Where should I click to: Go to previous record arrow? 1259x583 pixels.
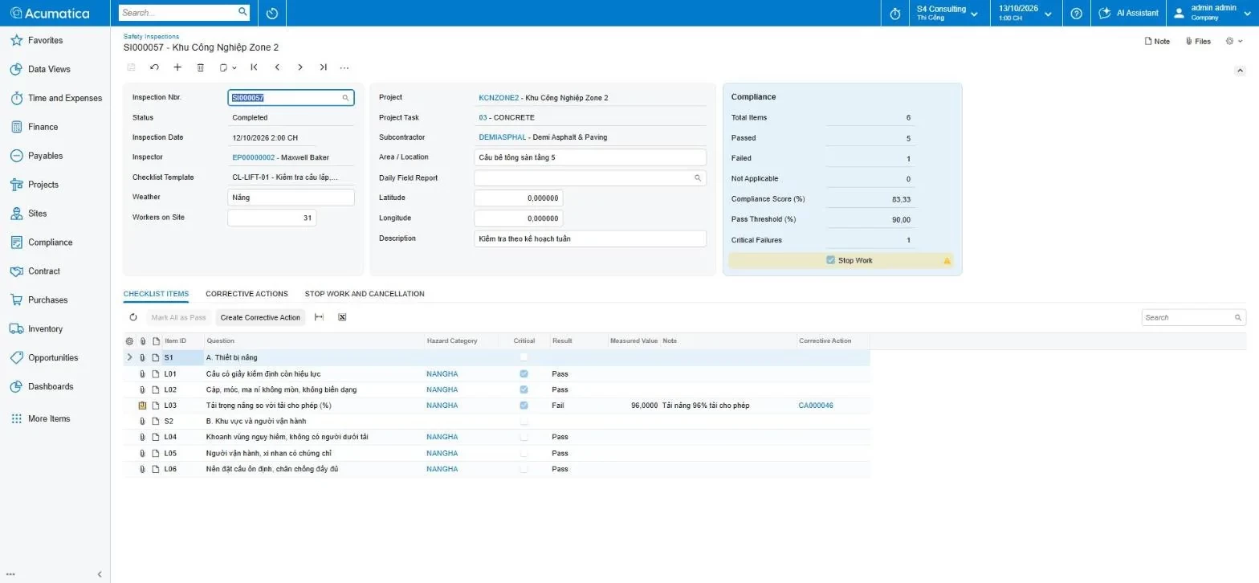click(277, 67)
